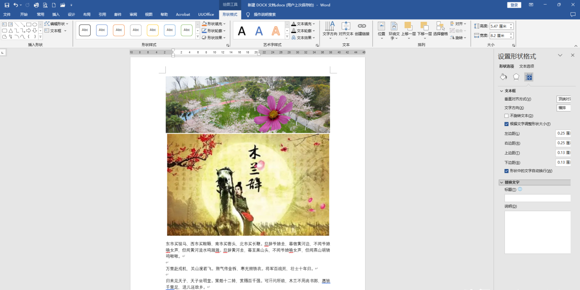Select the black outlined Abc shape style
Image resolution: width=580 pixels, height=290 pixels.
(85, 30)
